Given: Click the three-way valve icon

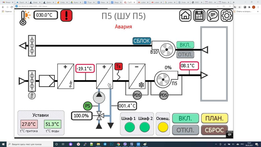Looking at the screenshot, I should point(100,115).
